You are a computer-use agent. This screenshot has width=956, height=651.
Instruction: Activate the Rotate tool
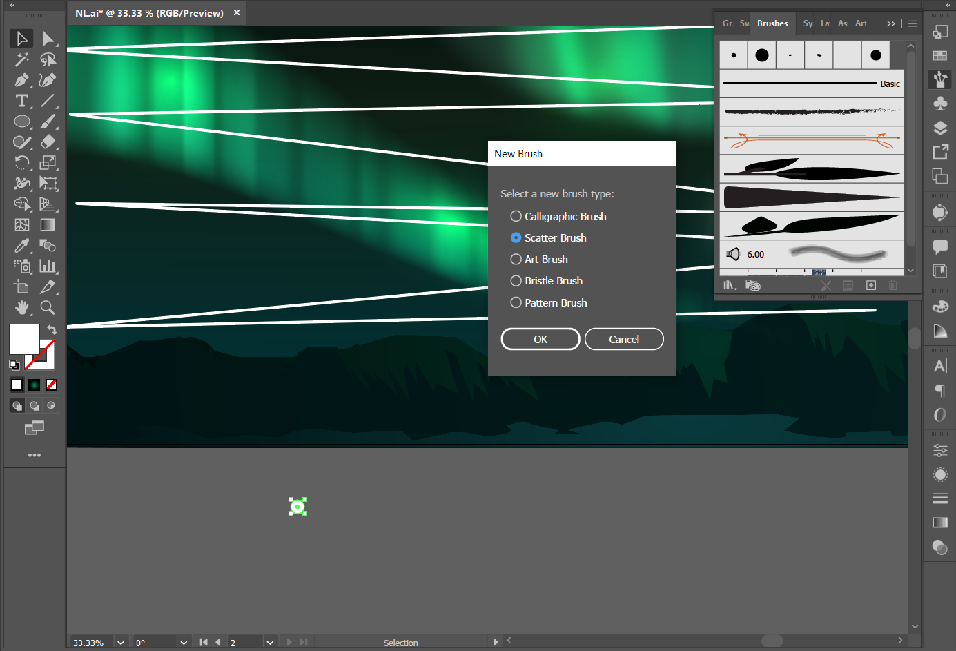pos(22,163)
